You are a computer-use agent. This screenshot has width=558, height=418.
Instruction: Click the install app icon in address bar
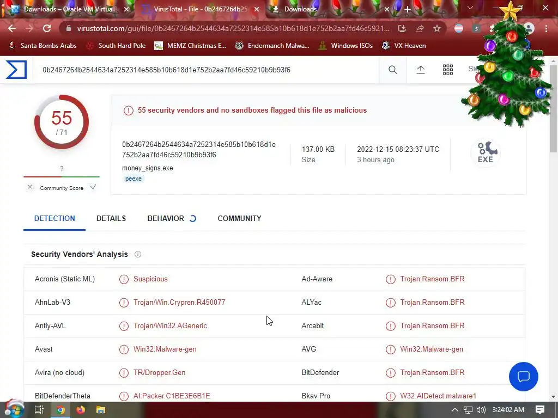(402, 28)
